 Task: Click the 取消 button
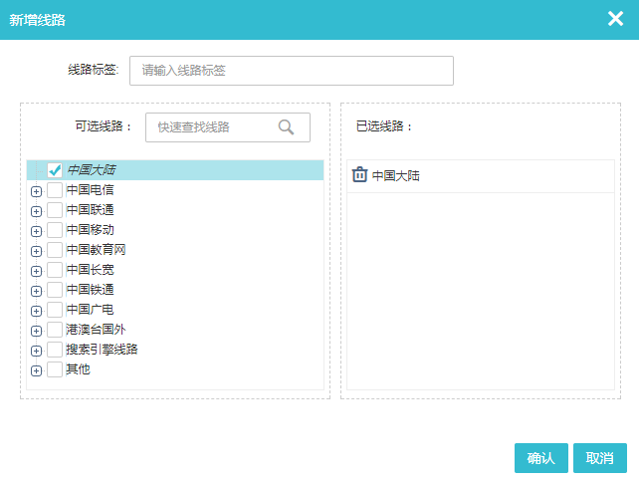[x=600, y=458]
